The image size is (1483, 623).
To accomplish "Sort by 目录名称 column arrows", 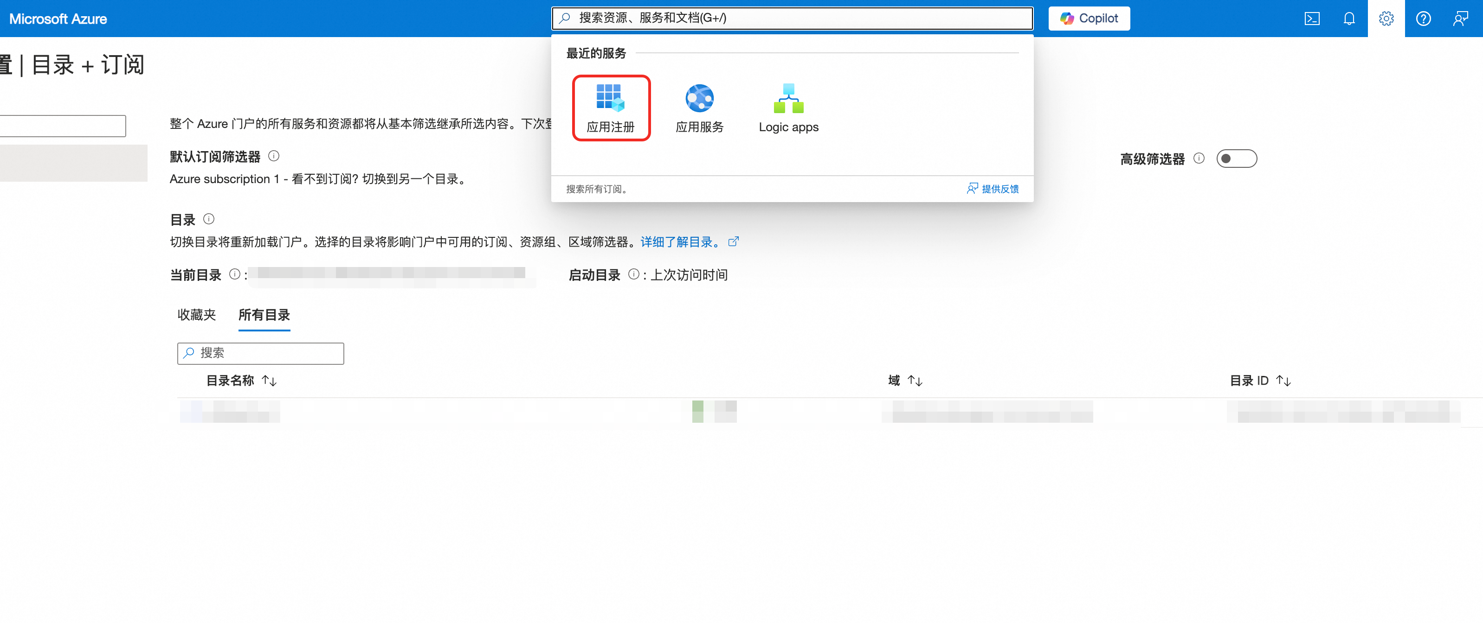I will 269,381.
